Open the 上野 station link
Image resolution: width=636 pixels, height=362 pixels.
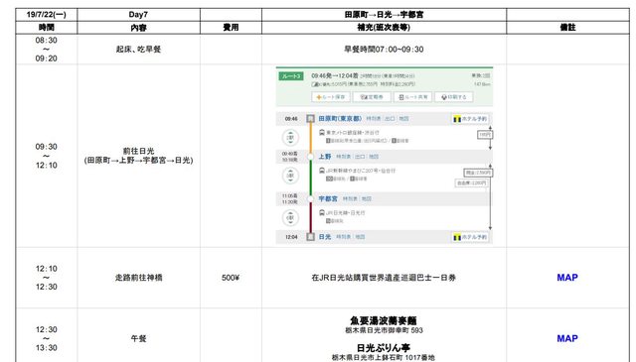(x=325, y=157)
